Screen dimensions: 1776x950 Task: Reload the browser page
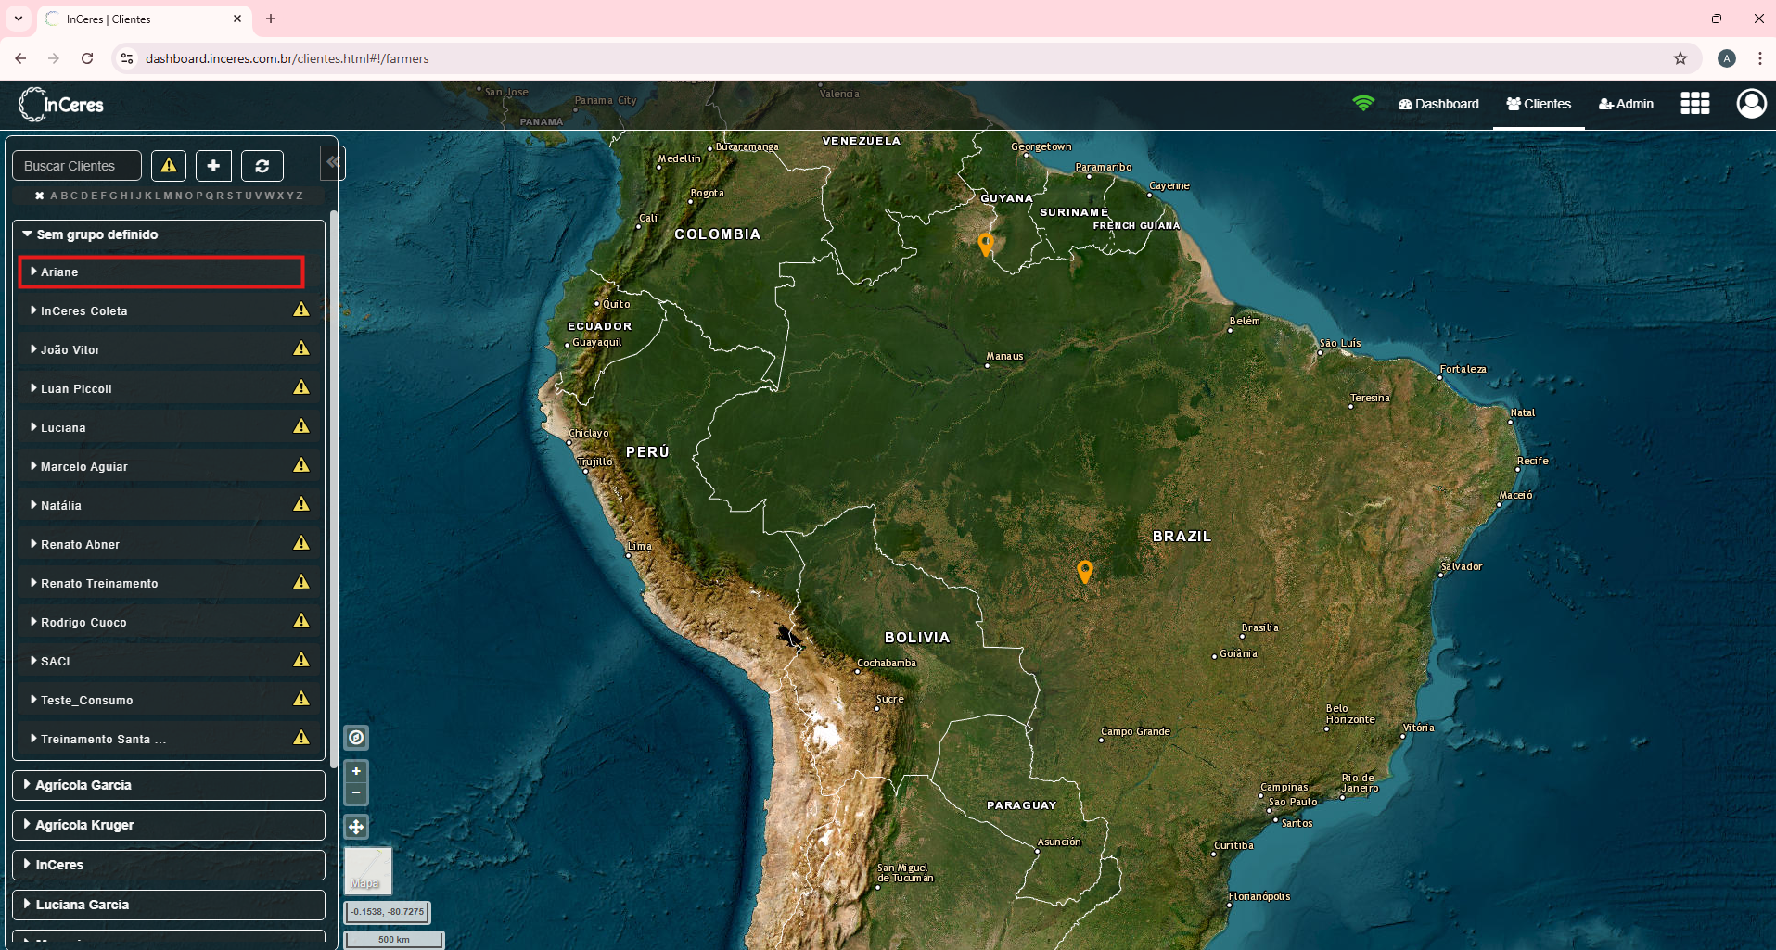point(87,58)
